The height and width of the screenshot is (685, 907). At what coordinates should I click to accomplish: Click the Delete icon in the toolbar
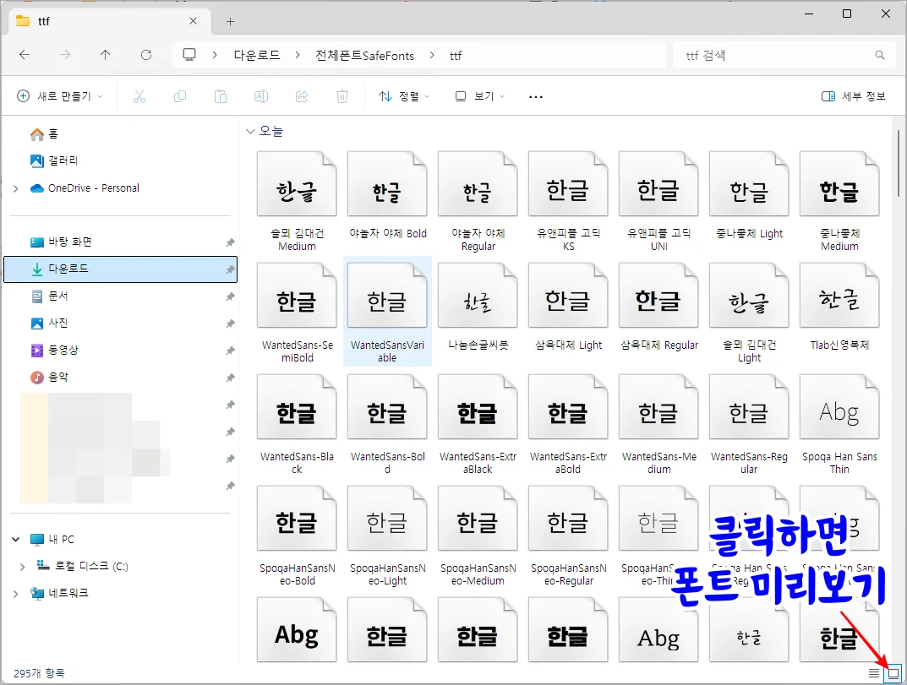(x=342, y=95)
